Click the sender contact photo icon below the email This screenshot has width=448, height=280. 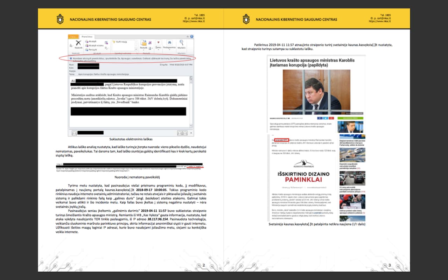pyautogui.click(x=74, y=133)
